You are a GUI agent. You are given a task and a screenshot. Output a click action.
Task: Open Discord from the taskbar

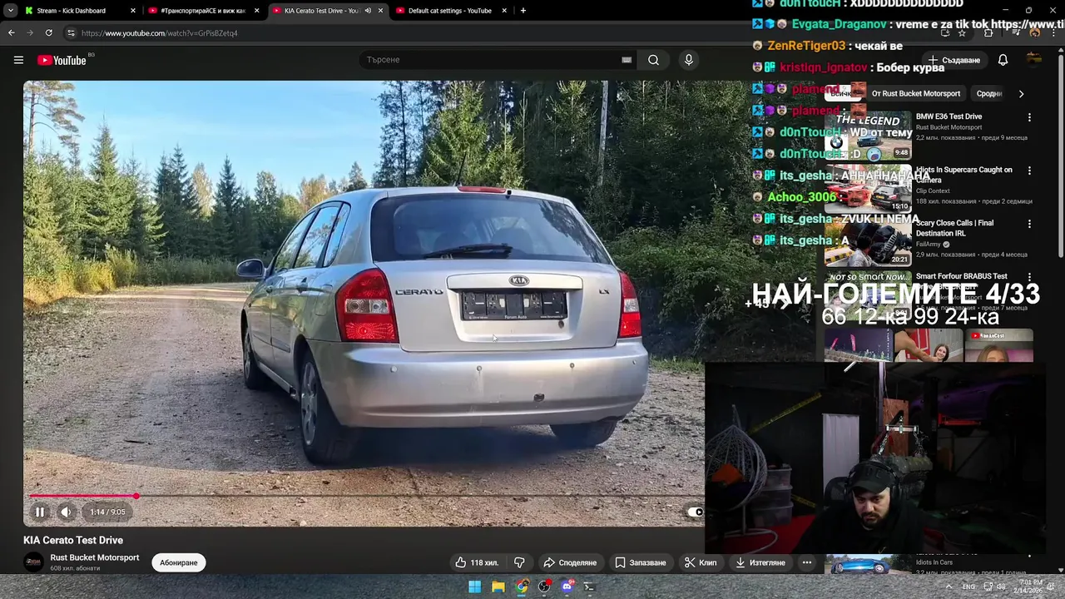(x=567, y=587)
